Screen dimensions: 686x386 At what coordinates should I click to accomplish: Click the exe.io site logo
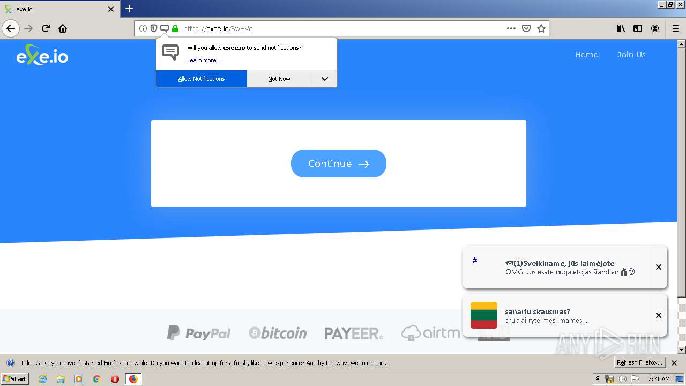tap(42, 55)
